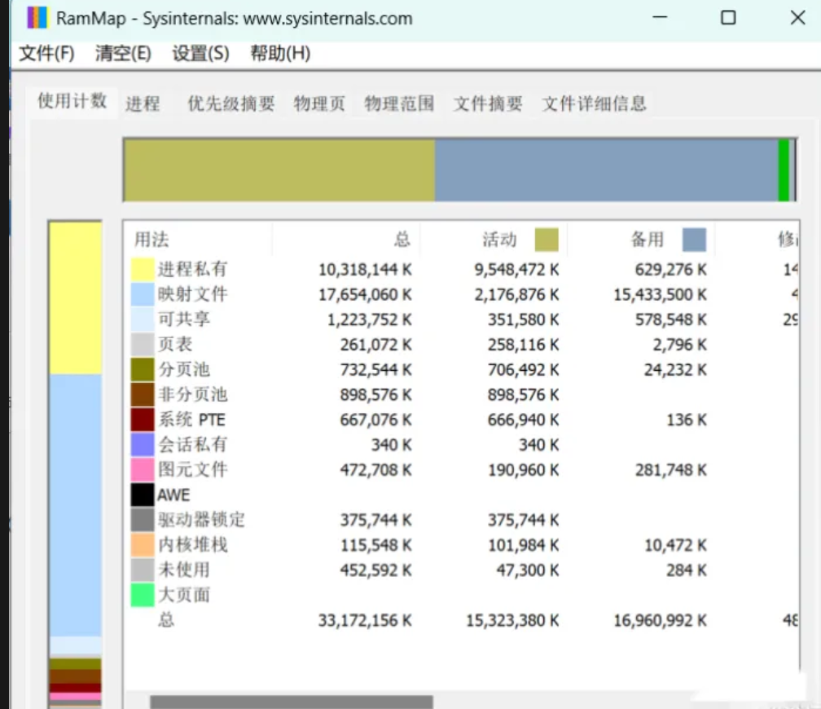Click total value 33,172,156 K
Screen dimensions: 821x709
[365, 621]
